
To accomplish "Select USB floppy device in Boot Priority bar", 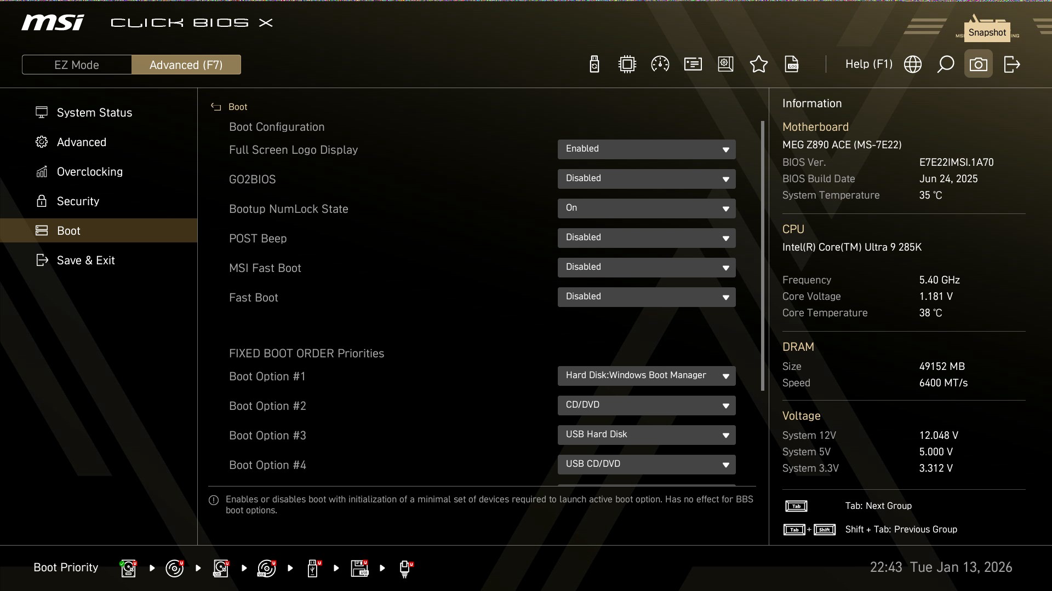I will click(x=359, y=568).
